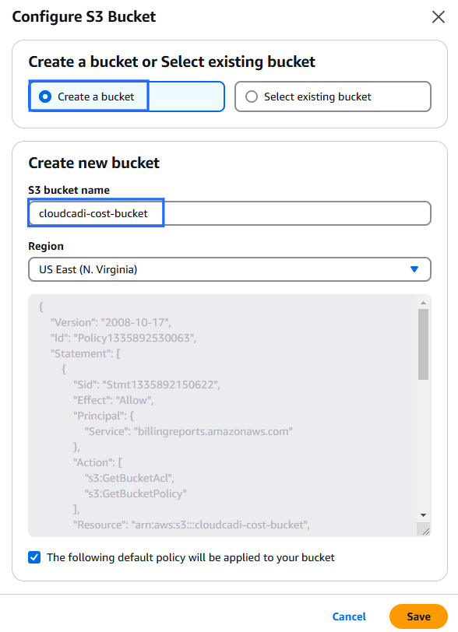Click the dialog close X icon
The image size is (458, 632).
[439, 16]
